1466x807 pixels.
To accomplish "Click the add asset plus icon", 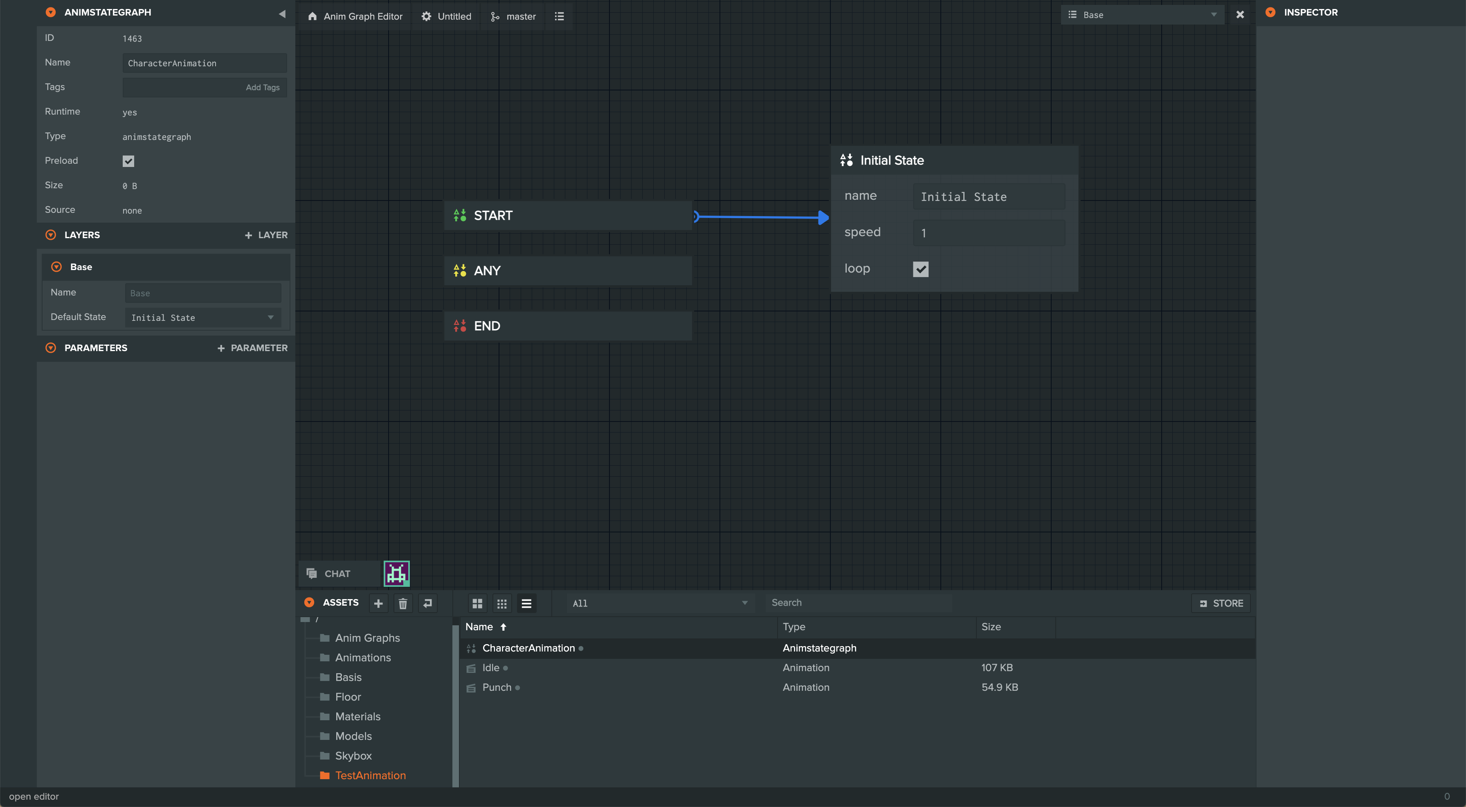I will (378, 603).
